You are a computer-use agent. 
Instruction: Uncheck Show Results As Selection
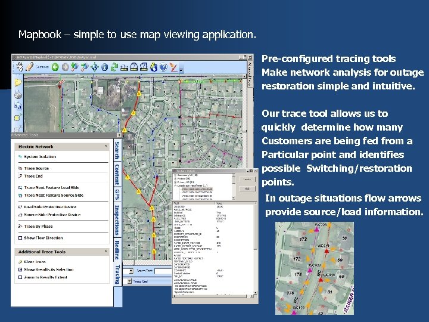coord(20,270)
